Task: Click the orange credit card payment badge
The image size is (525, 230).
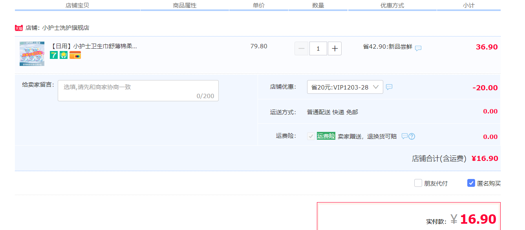Action: (x=75, y=55)
